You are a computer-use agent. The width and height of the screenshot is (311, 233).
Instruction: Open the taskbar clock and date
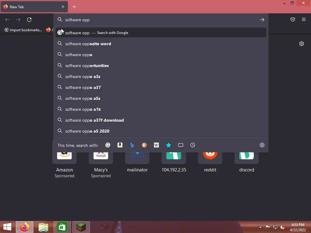point(298,227)
